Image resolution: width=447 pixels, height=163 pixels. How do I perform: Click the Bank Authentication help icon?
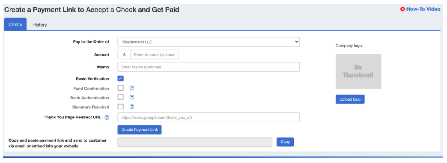tap(132, 97)
